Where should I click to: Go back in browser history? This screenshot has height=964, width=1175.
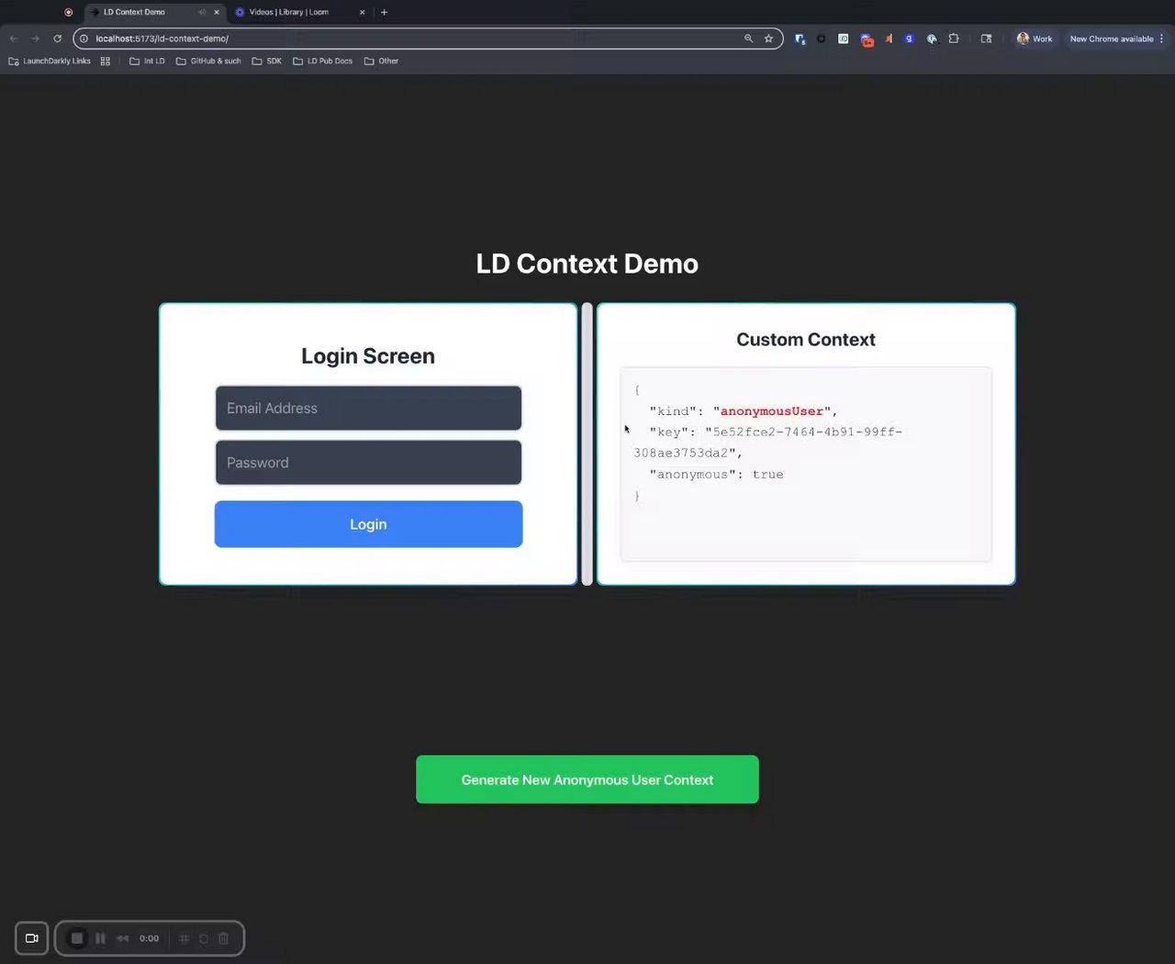pos(13,39)
